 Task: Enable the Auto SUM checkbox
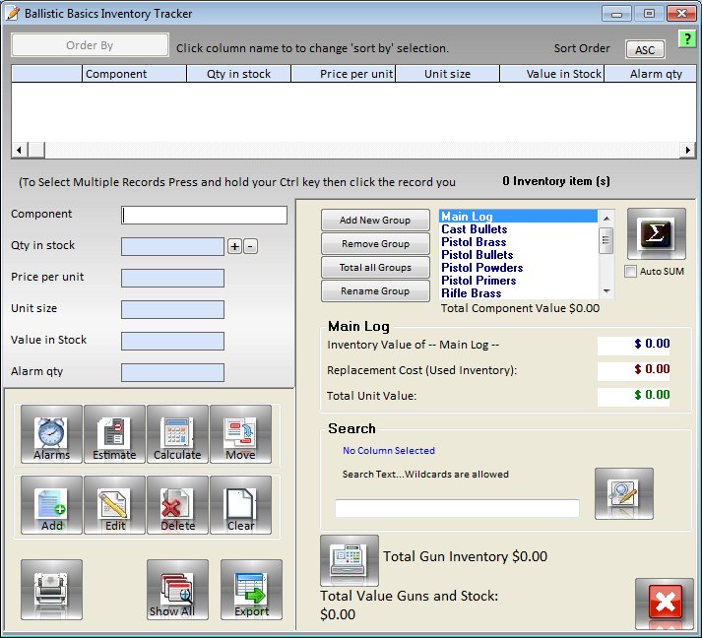(x=631, y=272)
